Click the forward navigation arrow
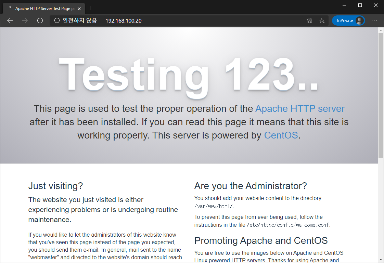384x263 pixels. [x=25, y=21]
